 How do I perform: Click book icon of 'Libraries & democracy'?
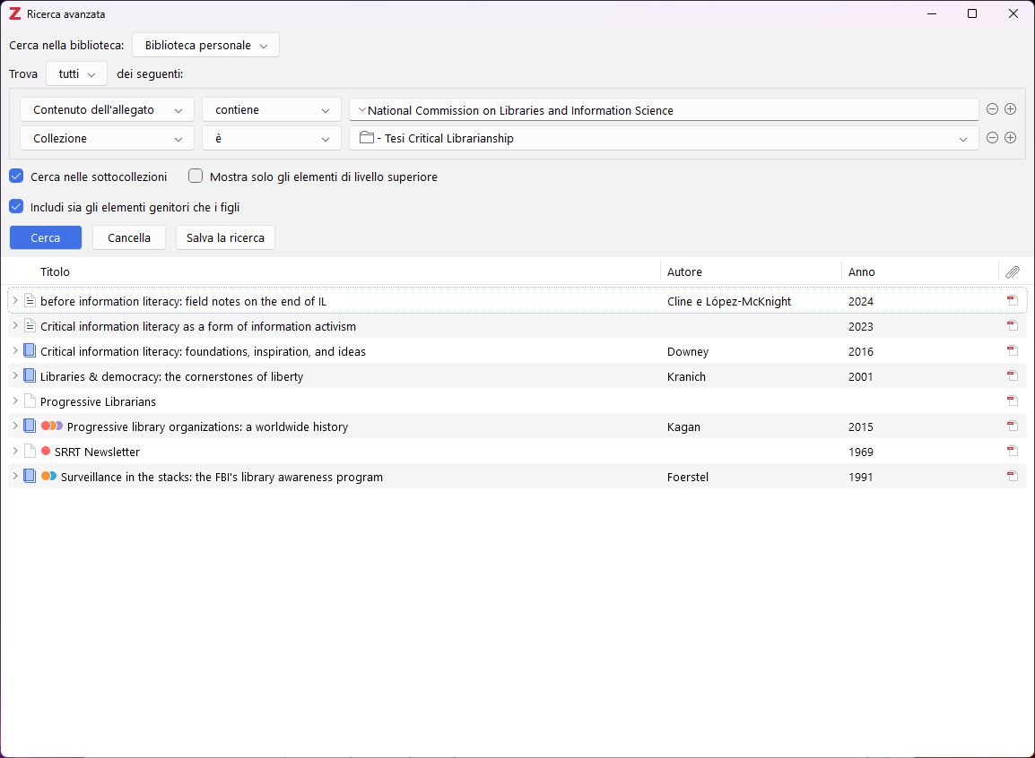(30, 375)
